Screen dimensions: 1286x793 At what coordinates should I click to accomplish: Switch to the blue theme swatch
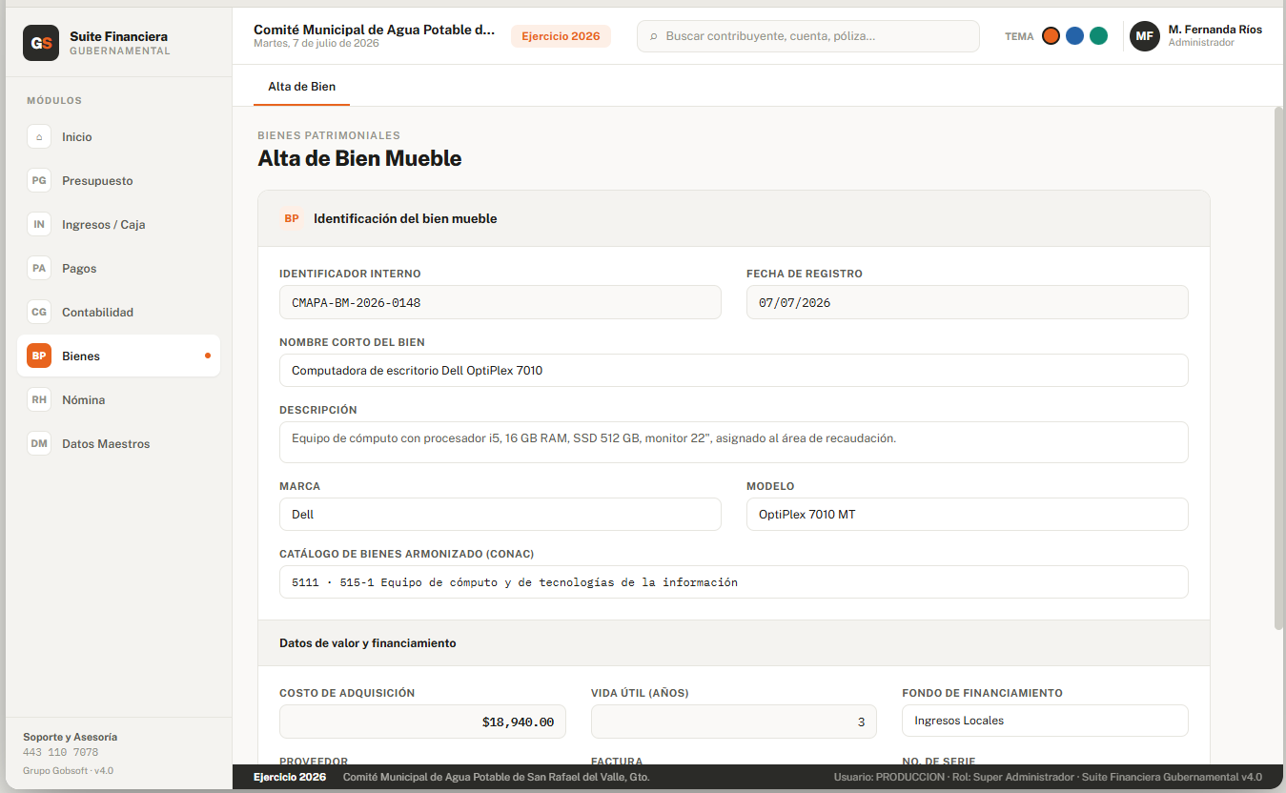click(1074, 36)
